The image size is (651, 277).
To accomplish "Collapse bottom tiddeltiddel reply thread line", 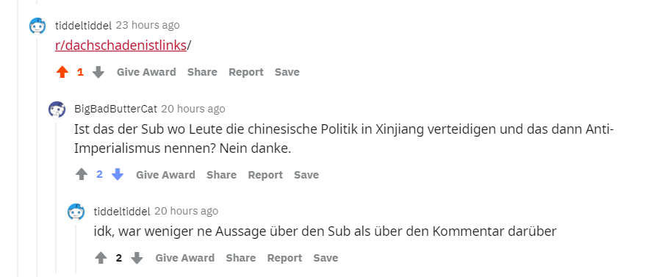I will tap(76, 249).
